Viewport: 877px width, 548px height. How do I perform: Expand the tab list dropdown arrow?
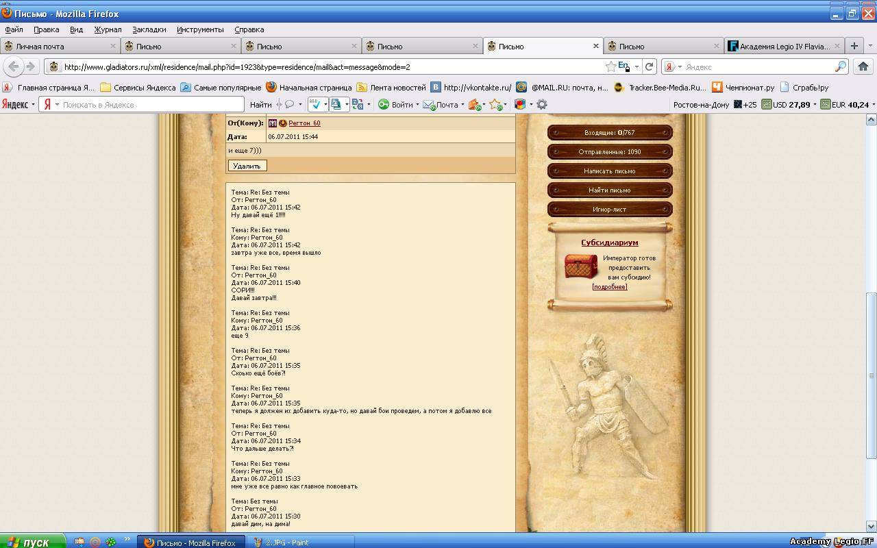pos(870,46)
